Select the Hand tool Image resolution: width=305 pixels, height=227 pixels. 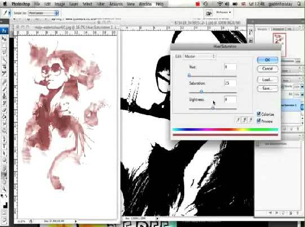coord(4,182)
